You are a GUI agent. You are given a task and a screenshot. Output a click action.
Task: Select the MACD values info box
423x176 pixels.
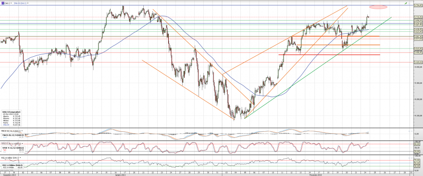pyautogui.click(x=12, y=136)
